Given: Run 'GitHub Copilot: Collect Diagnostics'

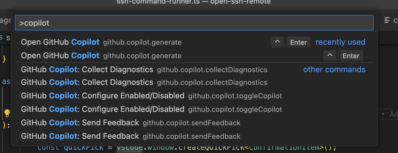Looking at the screenshot, I should [x=87, y=69].
